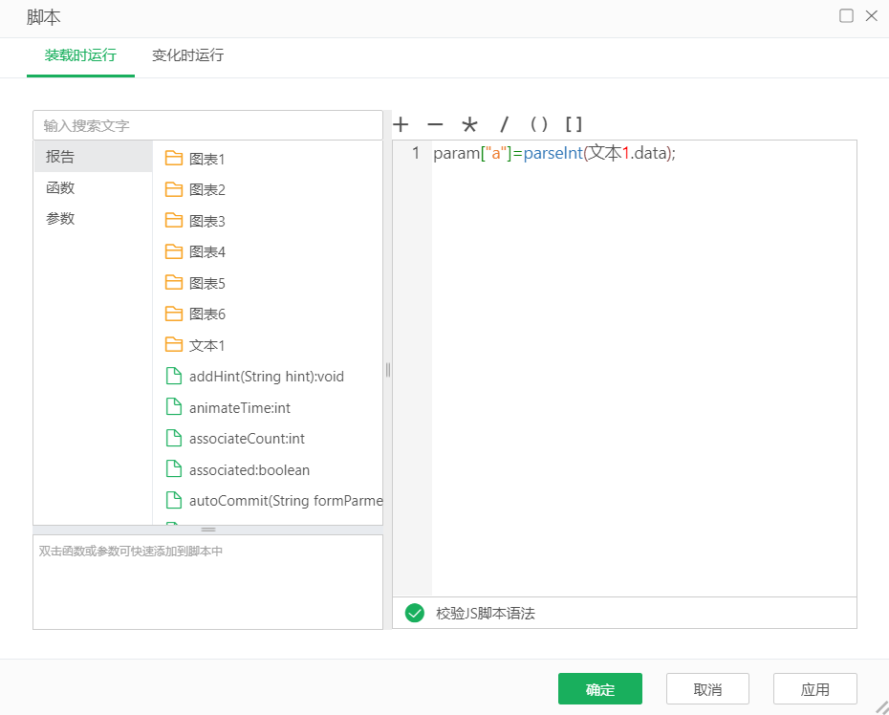Click the document icon of addHint function
Viewport: 889px width, 715px height.
[x=174, y=376]
